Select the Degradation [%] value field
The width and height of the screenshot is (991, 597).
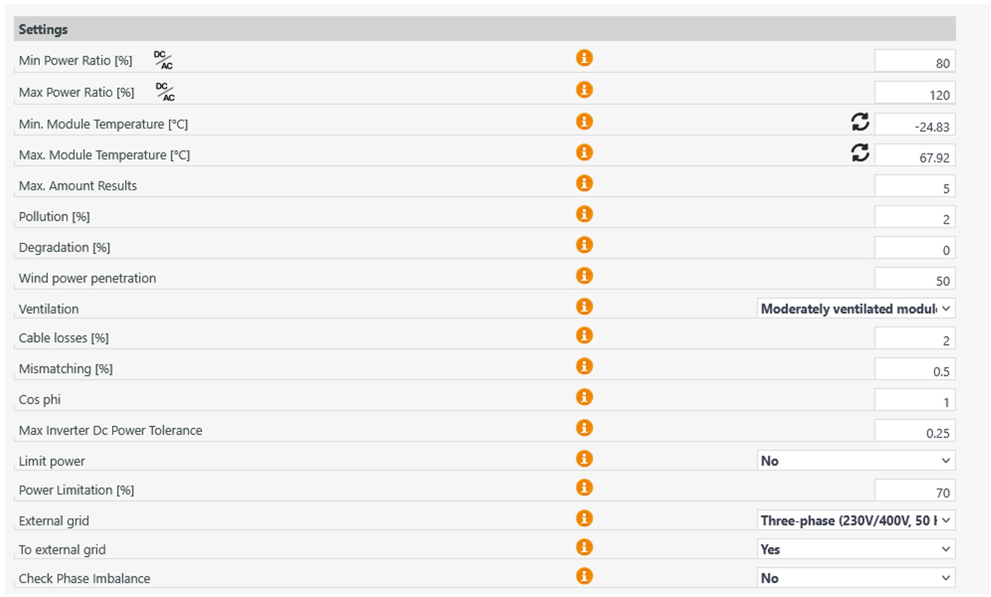click(914, 249)
